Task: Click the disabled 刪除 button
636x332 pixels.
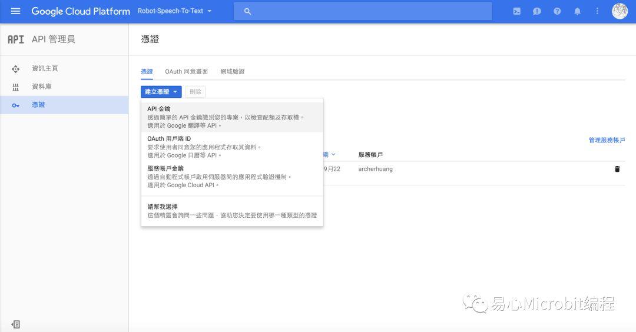Action: coord(196,92)
